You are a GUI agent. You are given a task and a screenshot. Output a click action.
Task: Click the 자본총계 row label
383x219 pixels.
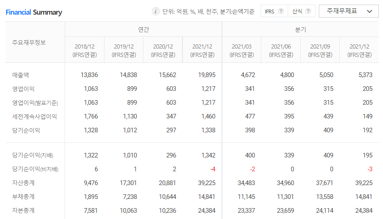click(x=23, y=211)
